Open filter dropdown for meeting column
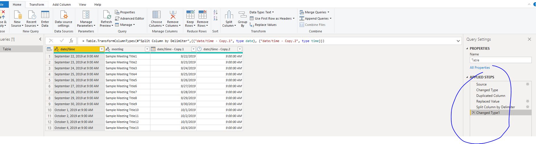The width and height of the screenshot is (536, 144). pos(147,49)
